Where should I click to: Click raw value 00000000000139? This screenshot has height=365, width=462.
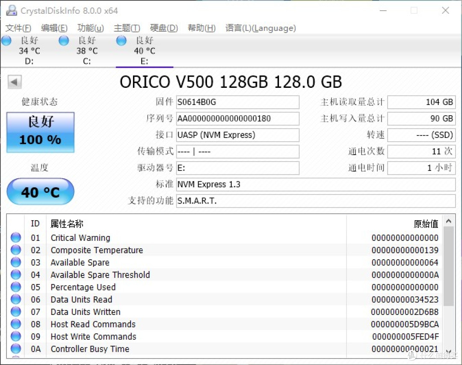pos(405,250)
